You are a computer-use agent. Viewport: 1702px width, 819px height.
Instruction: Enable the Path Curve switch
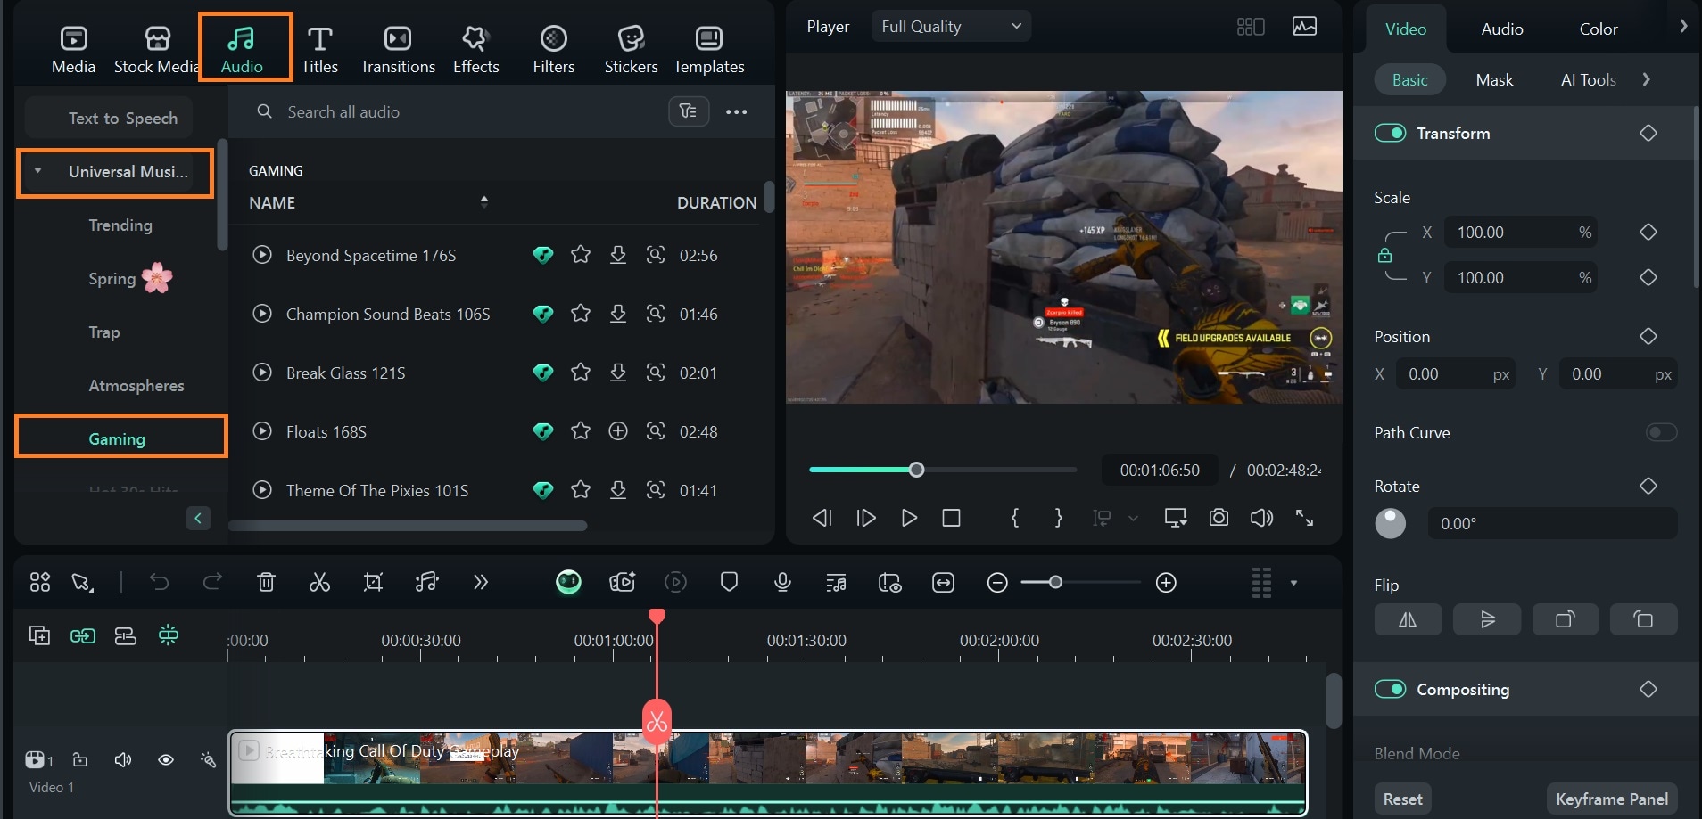coord(1661,432)
